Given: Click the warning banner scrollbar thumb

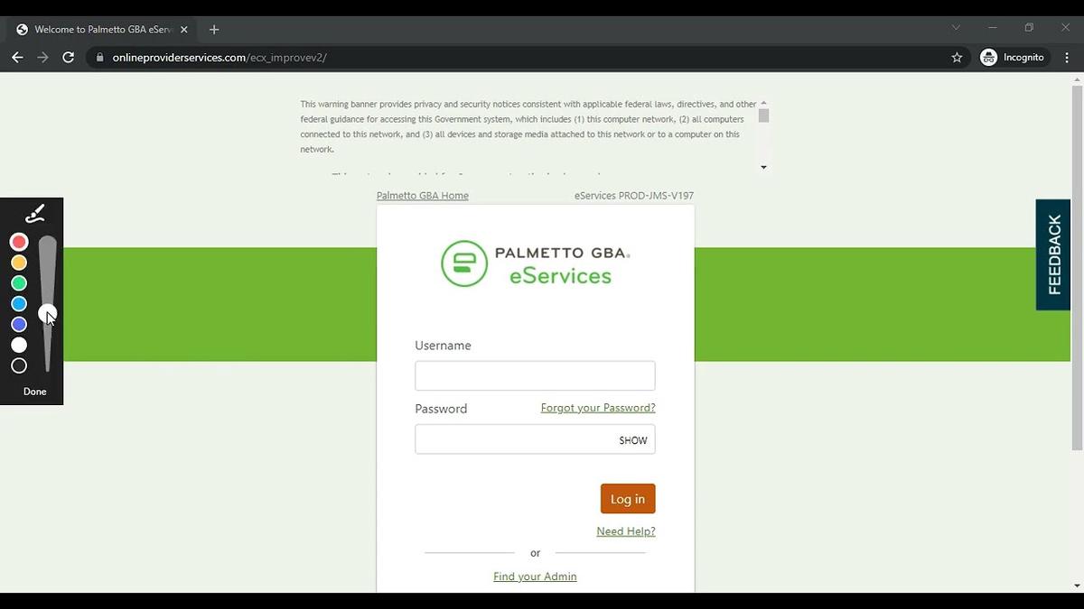Looking at the screenshot, I should 763,115.
